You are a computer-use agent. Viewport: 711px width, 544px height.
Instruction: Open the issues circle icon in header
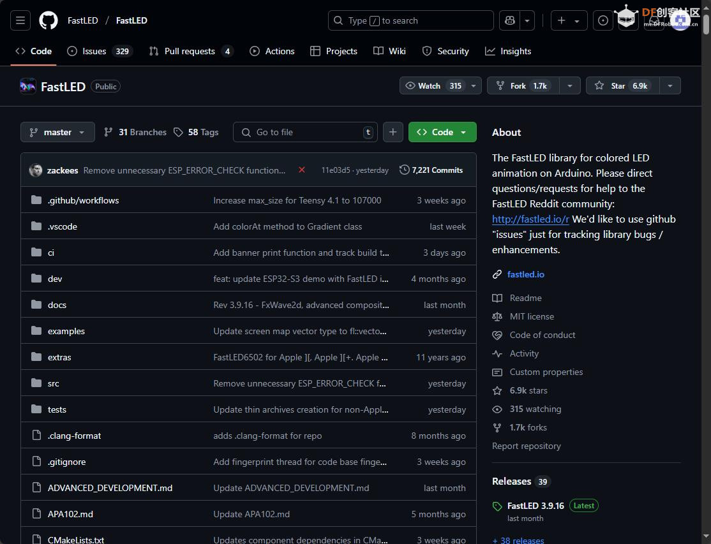point(603,20)
